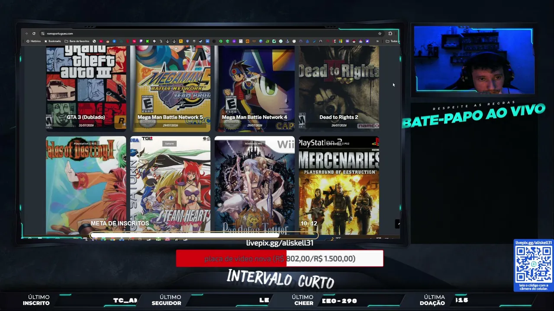Open the Mercenaries Playground of Destruction cover
Viewport: 554px width, 311px height.
click(x=339, y=186)
